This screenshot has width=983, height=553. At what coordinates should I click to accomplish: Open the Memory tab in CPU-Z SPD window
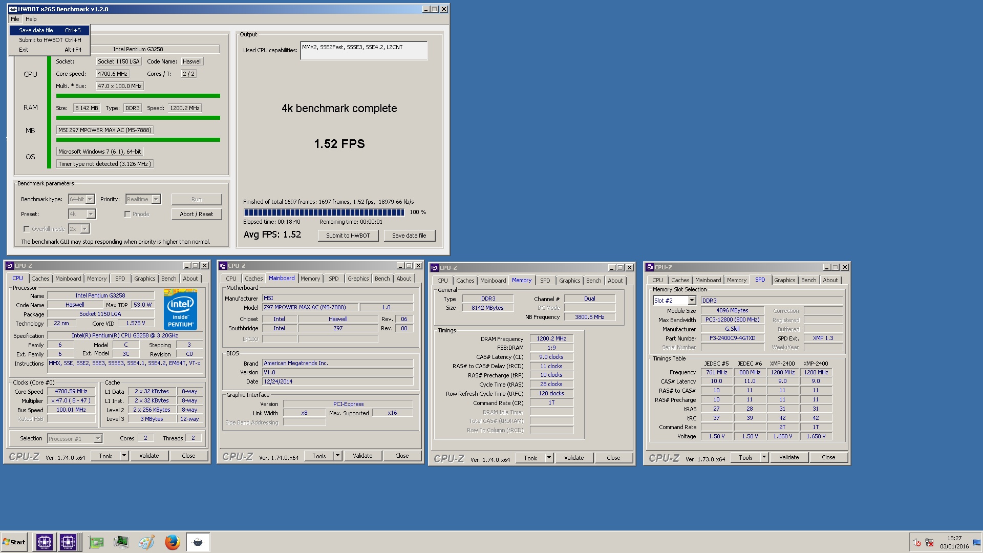[x=736, y=280]
